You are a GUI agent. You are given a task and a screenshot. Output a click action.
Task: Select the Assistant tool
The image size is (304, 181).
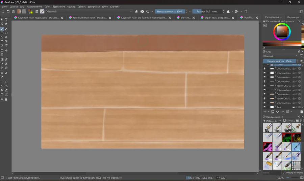pos(2,73)
